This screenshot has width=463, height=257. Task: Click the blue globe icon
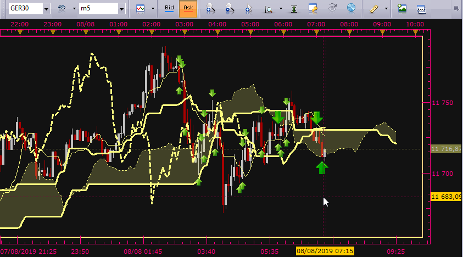351,8
